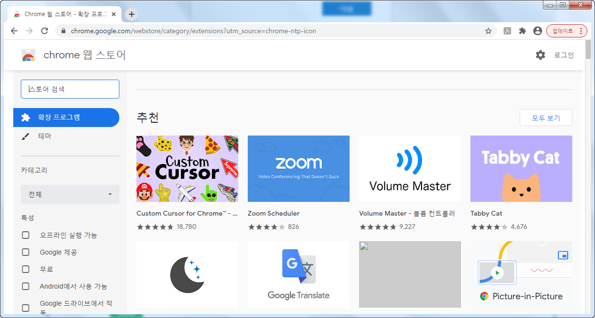This screenshot has width=595, height=318.
Task: Open the Picture-in-Picture thumbnail
Action: pos(521,274)
